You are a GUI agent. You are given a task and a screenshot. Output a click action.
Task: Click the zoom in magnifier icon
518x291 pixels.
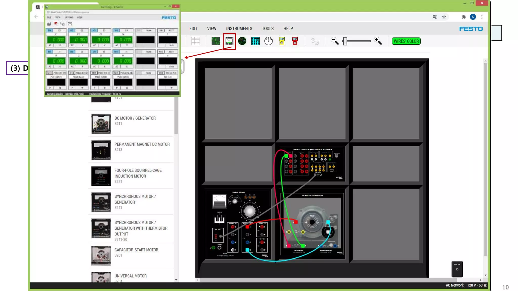coord(378,41)
